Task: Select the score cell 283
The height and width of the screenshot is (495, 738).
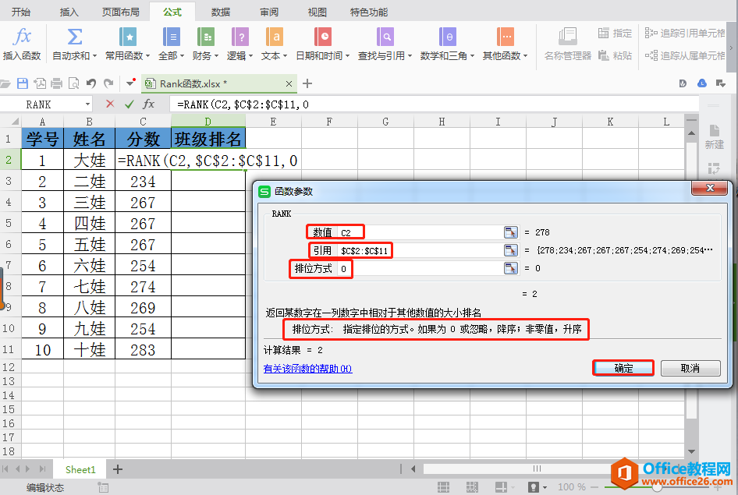Action: [143, 350]
